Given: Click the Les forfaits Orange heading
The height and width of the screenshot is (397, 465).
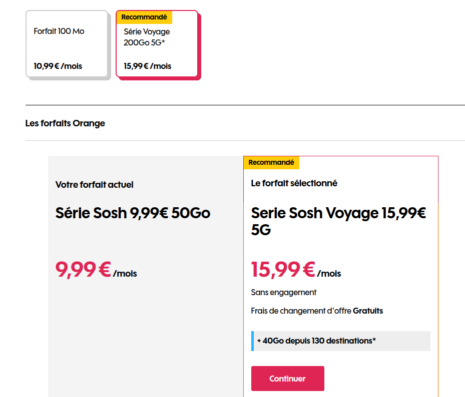Looking at the screenshot, I should coord(65,123).
